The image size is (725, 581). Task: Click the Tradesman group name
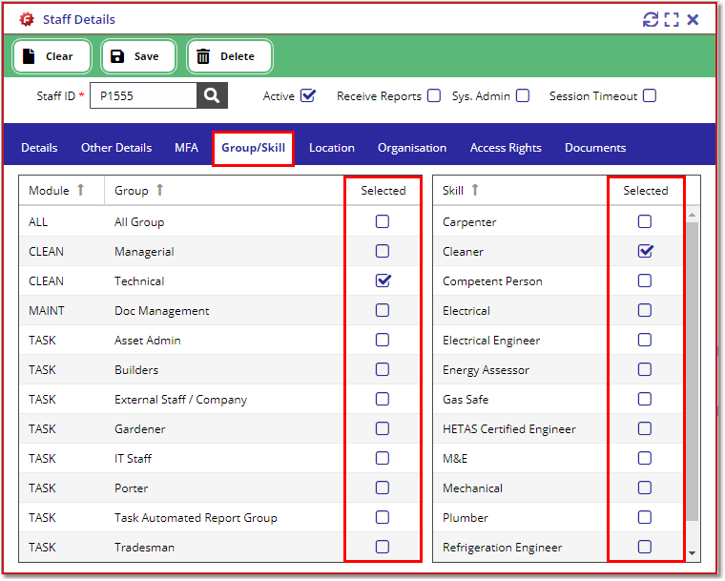click(x=144, y=548)
